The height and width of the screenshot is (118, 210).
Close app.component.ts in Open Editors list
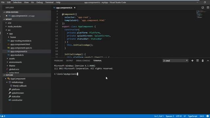[7, 16]
